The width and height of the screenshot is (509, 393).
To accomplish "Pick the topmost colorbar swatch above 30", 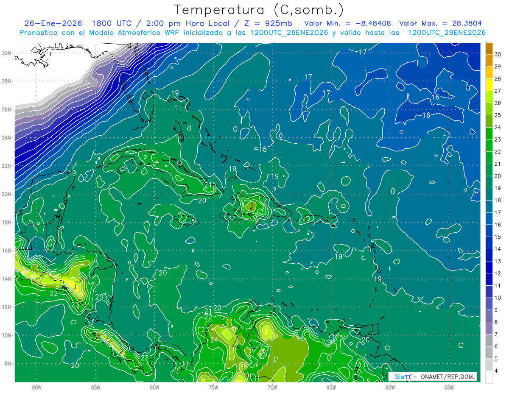I will click(489, 48).
